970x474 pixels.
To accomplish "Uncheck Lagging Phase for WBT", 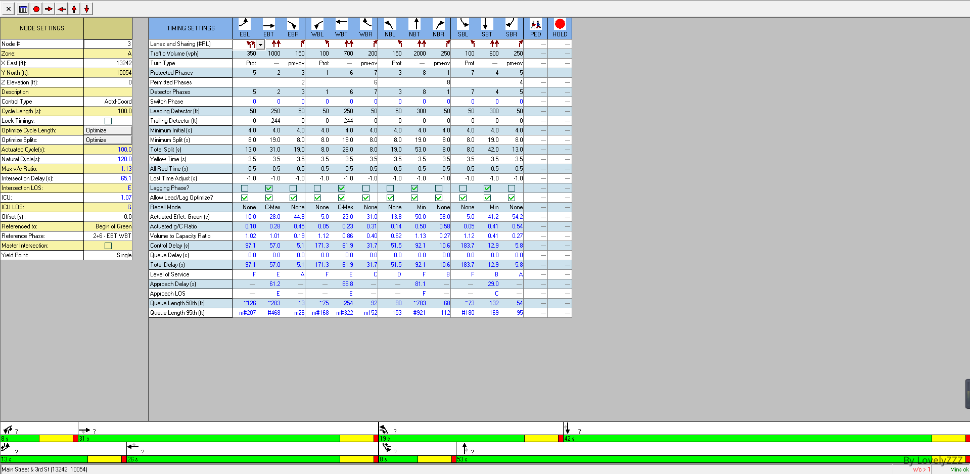I will [342, 188].
